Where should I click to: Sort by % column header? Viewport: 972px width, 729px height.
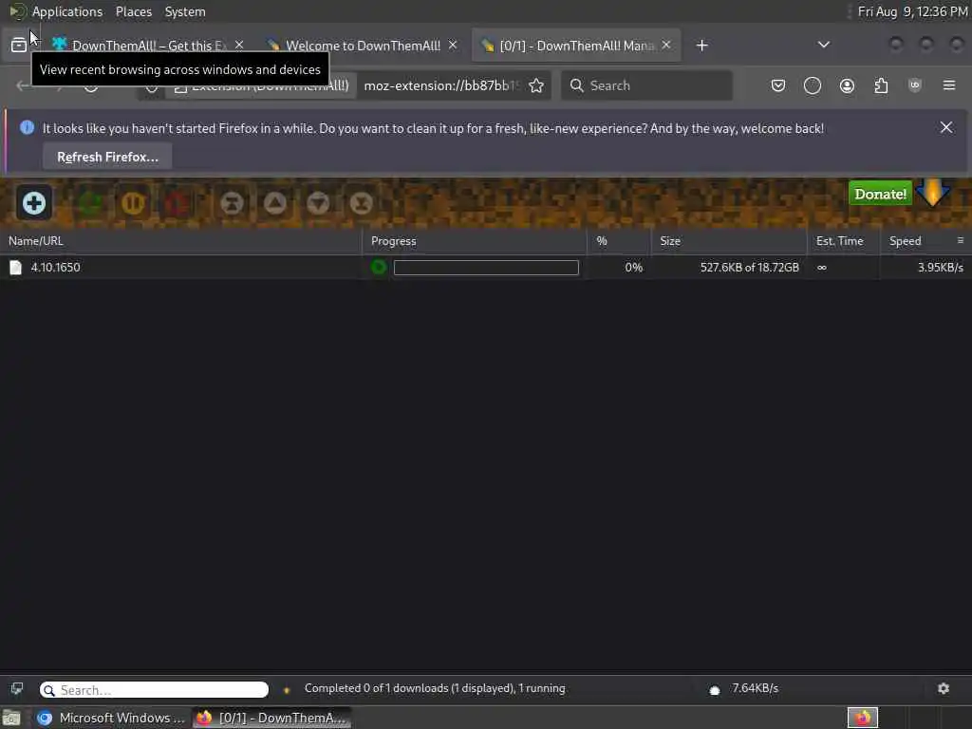pos(619,241)
